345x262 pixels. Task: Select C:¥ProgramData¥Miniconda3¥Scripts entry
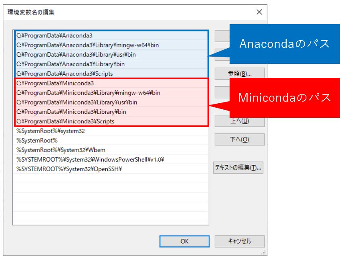(111, 121)
